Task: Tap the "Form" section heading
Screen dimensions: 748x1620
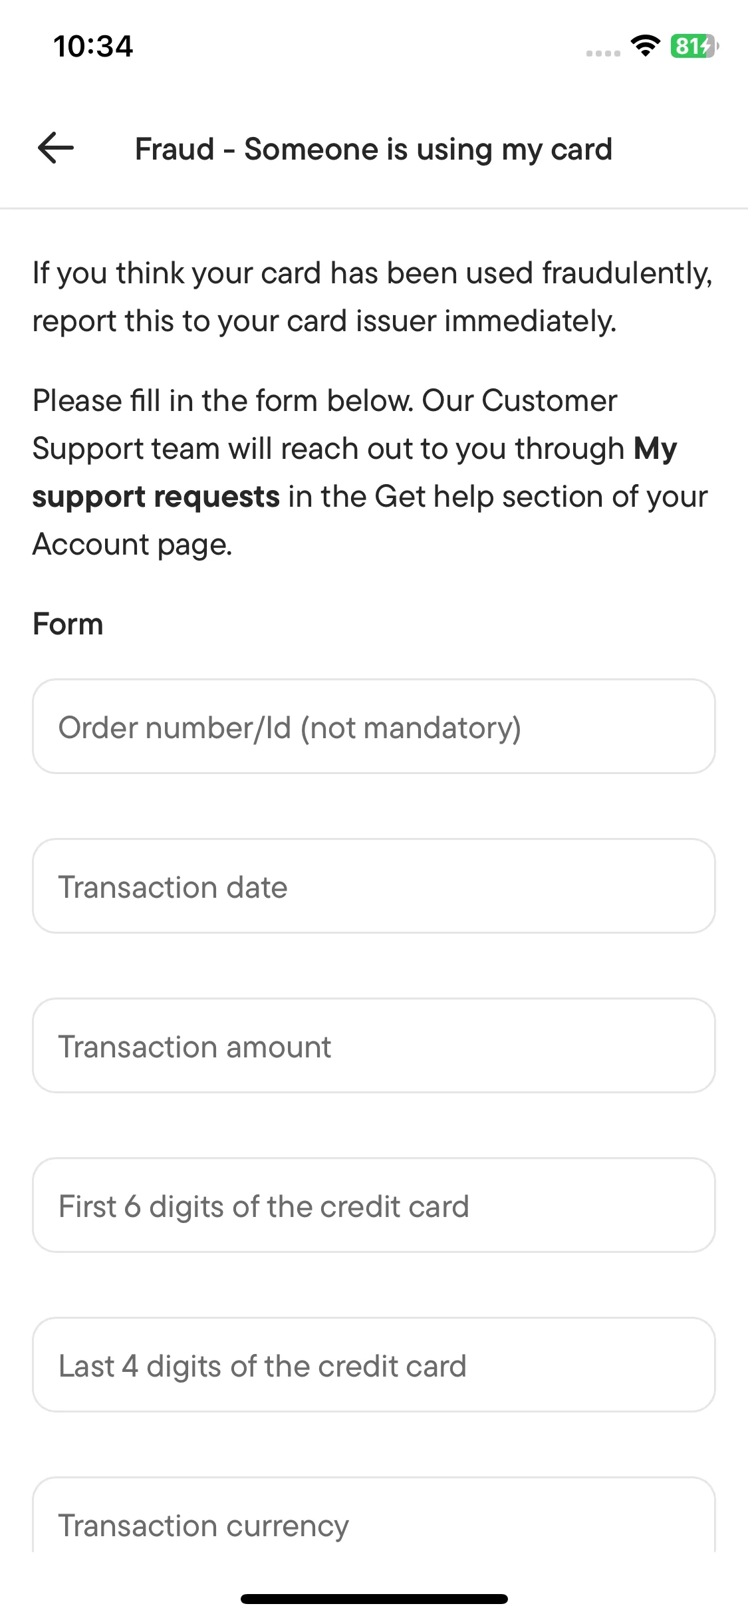Action: [x=68, y=624]
